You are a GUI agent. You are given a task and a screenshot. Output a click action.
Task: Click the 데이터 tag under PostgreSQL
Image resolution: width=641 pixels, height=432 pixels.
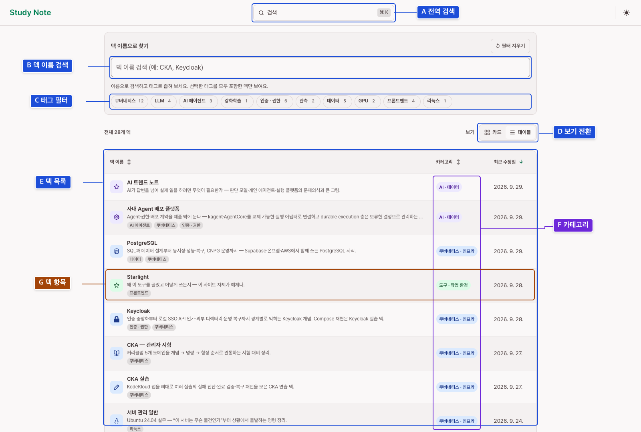pos(135,260)
